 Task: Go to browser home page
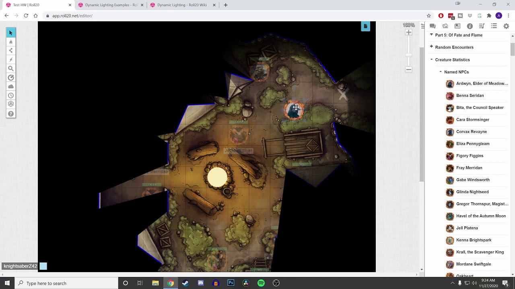point(35,16)
